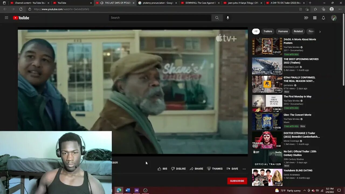The width and height of the screenshot is (345, 194).
Task: Open the Create video camera icon
Action: (306, 18)
